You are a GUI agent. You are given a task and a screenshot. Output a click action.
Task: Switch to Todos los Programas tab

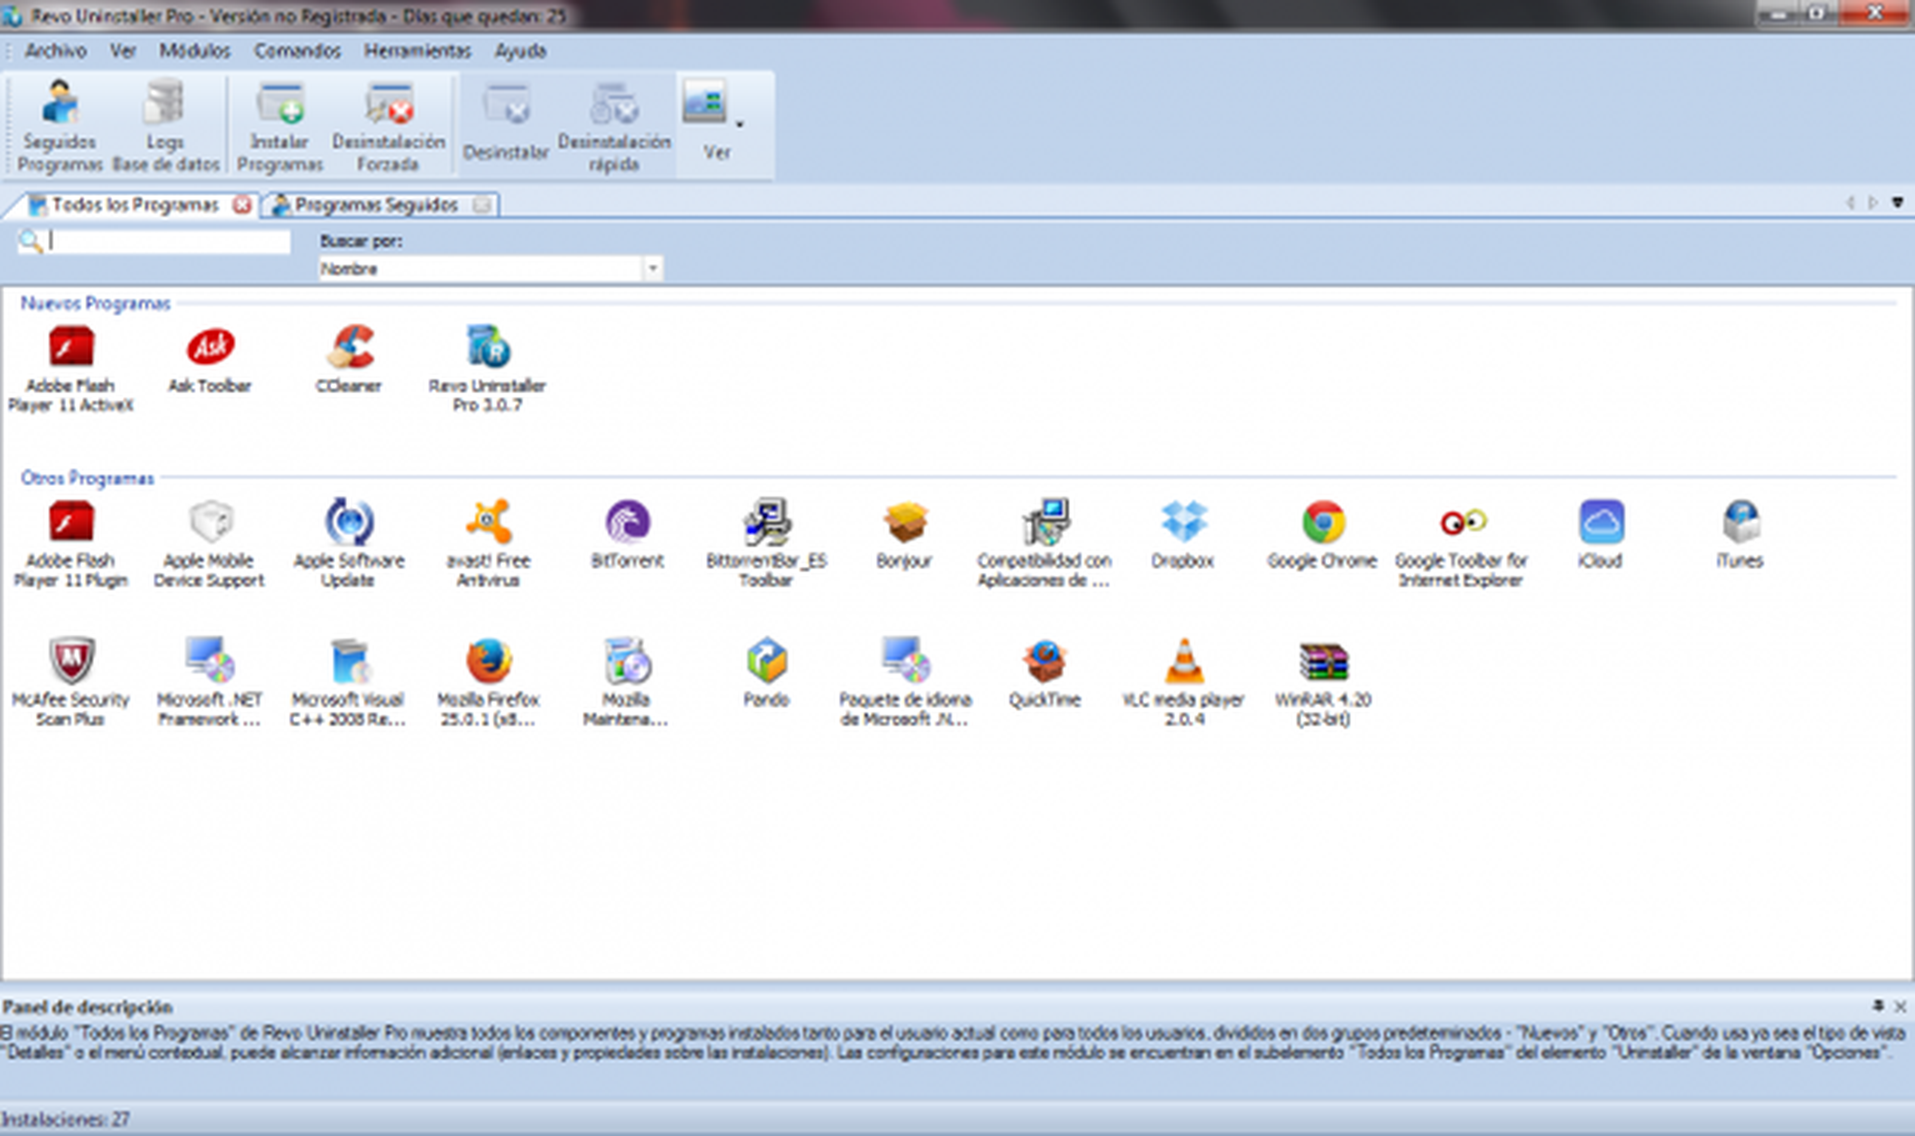coord(135,205)
